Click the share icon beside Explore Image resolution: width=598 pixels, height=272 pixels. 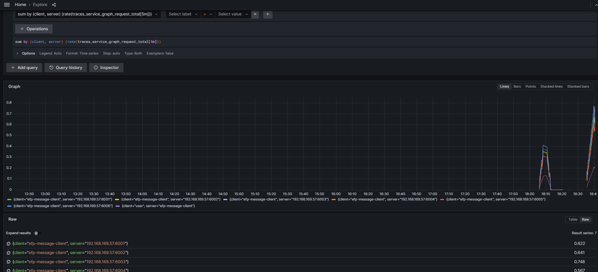click(x=54, y=5)
